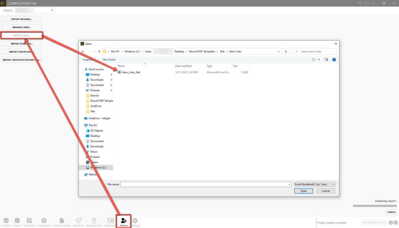Click the Excel icon of Item_Links_Test
The image size is (399, 228).
pyautogui.click(x=120, y=72)
